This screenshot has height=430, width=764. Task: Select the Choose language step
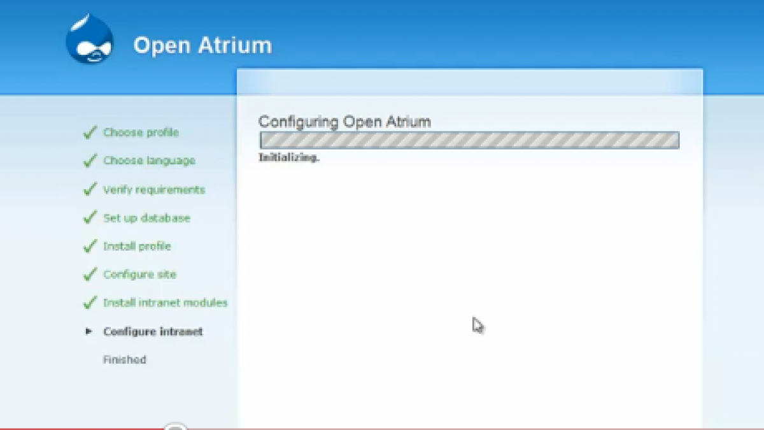tap(149, 161)
